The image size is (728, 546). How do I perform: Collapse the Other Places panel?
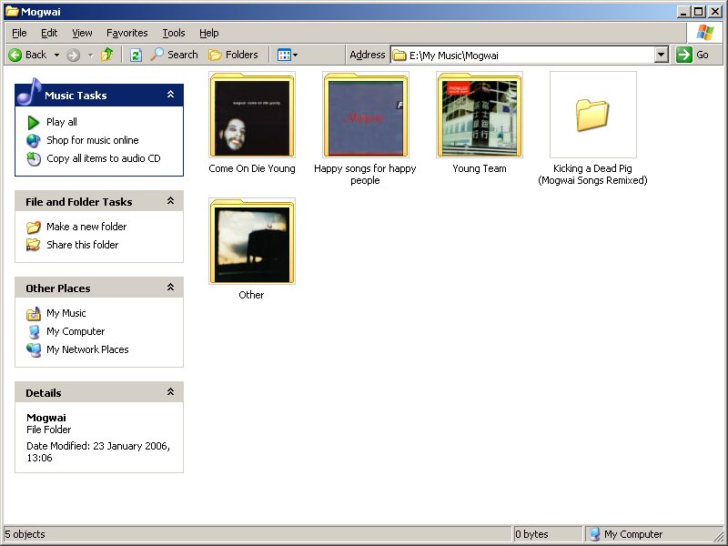[x=170, y=288]
